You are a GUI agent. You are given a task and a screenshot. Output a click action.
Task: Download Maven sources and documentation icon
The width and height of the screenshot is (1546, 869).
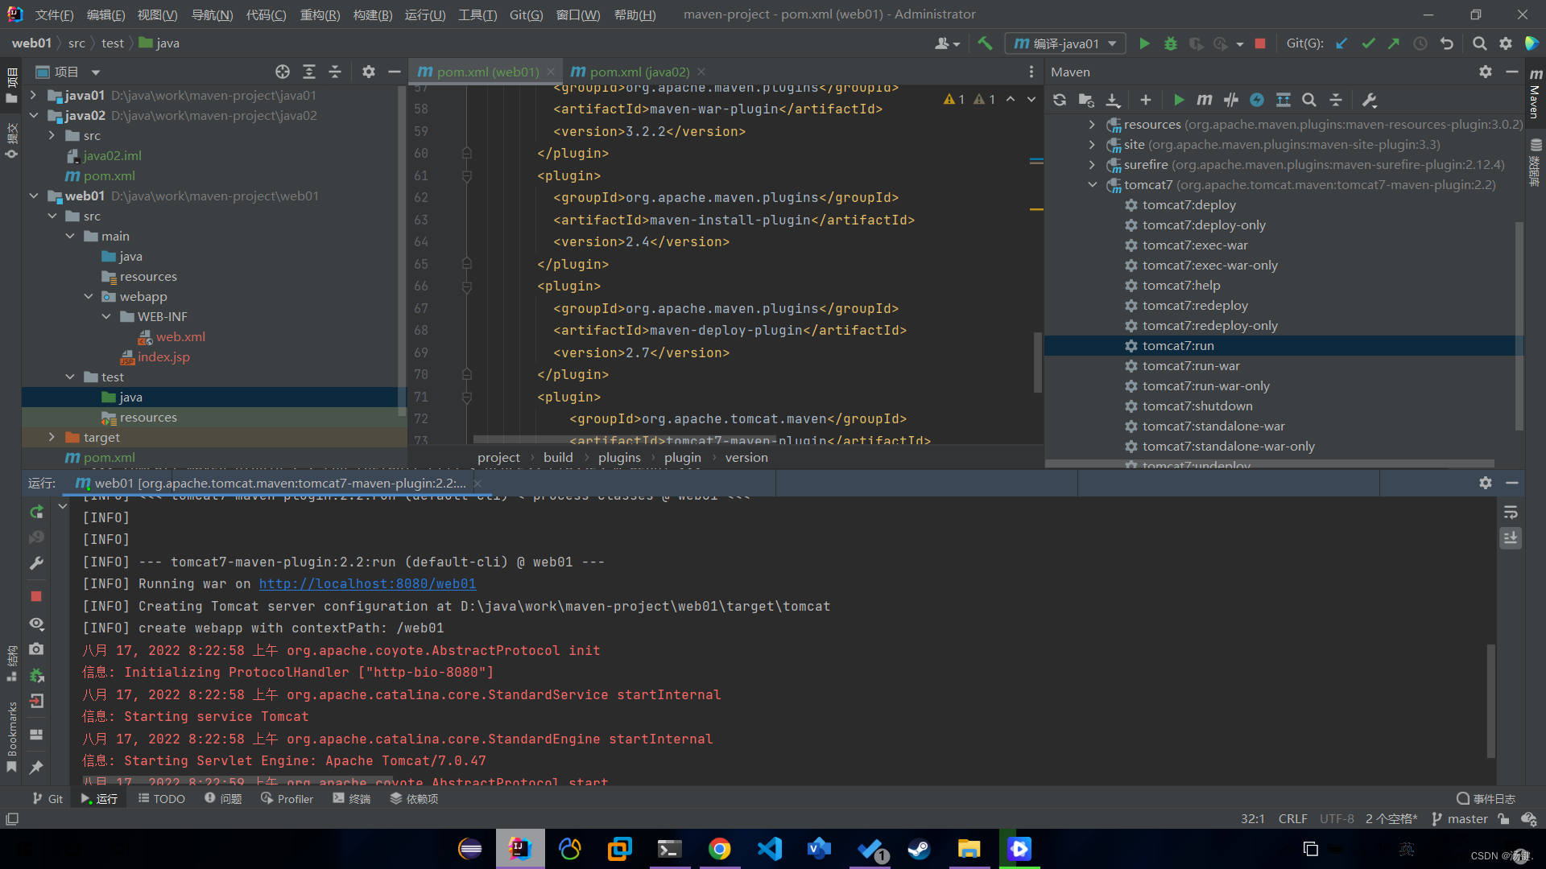[x=1113, y=100]
